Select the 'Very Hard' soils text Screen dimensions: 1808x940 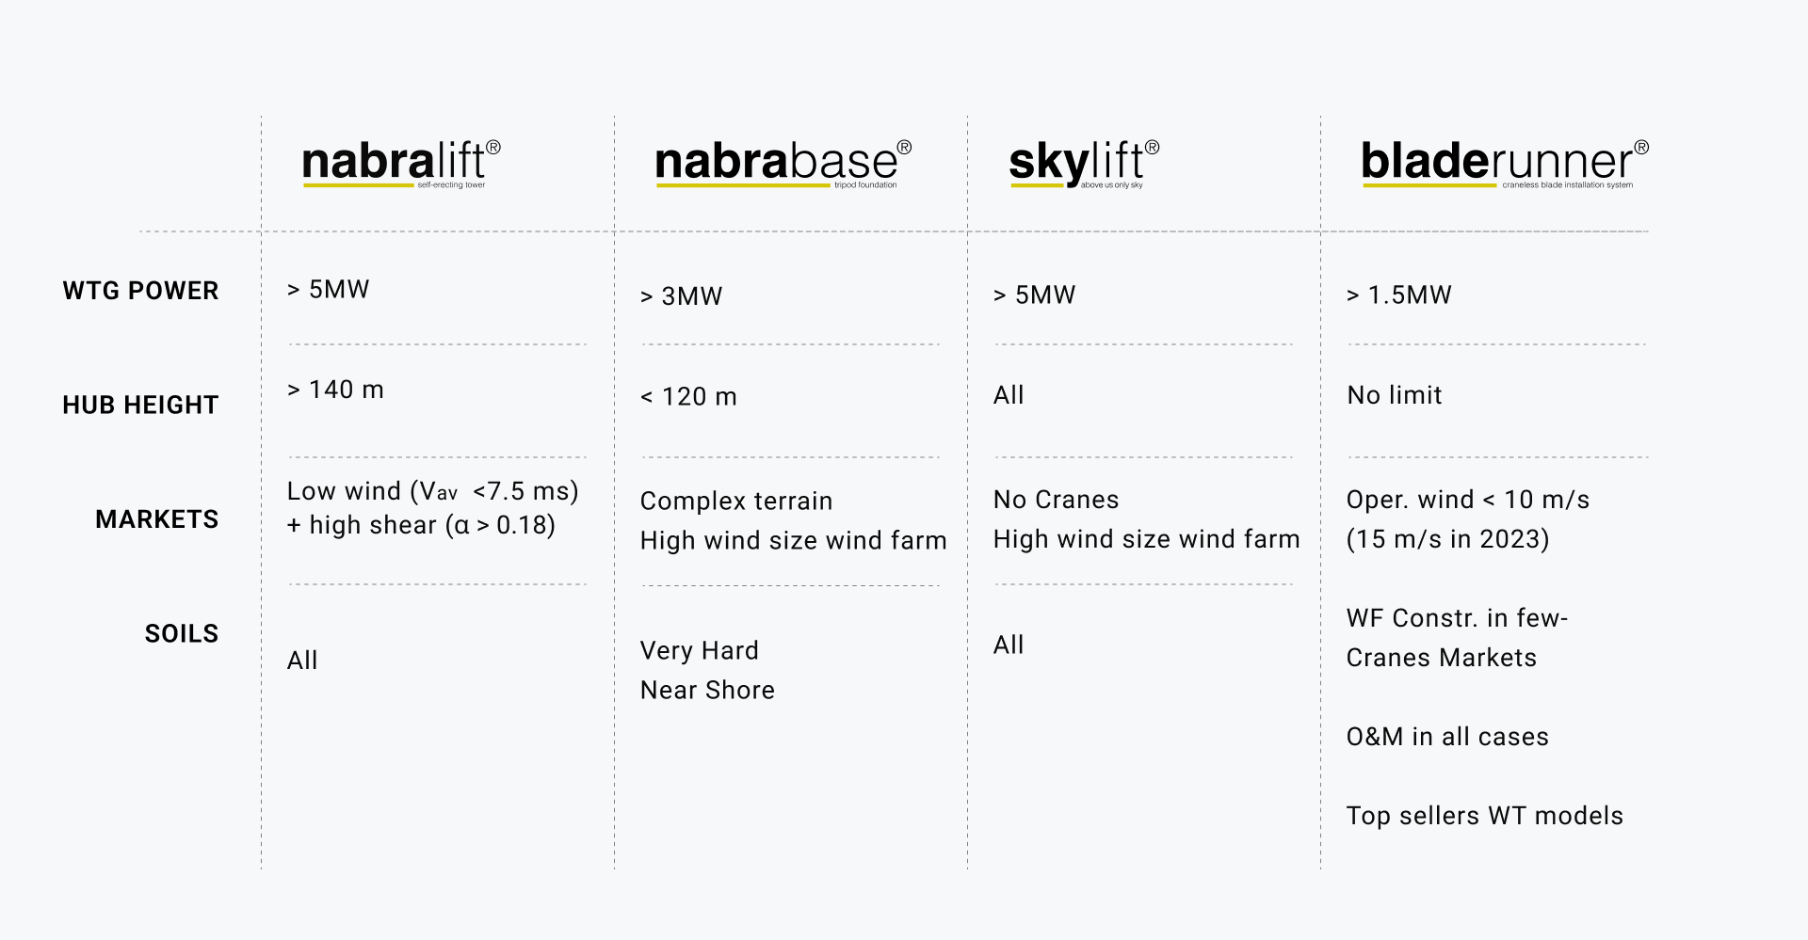(x=699, y=650)
